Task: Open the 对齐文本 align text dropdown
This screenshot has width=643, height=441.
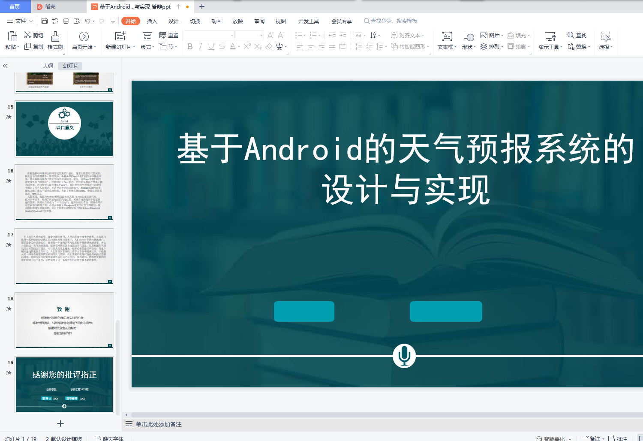Action: 407,35
